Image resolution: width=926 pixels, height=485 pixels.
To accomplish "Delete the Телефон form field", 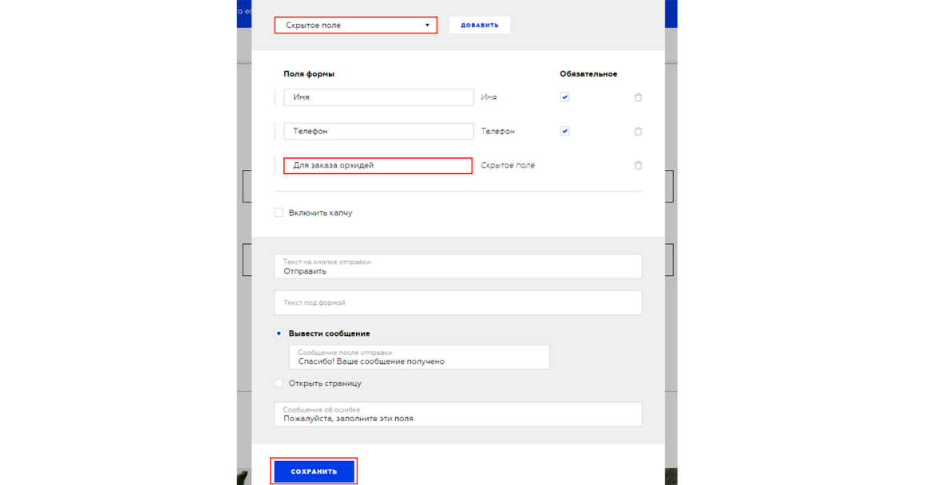I will [638, 131].
